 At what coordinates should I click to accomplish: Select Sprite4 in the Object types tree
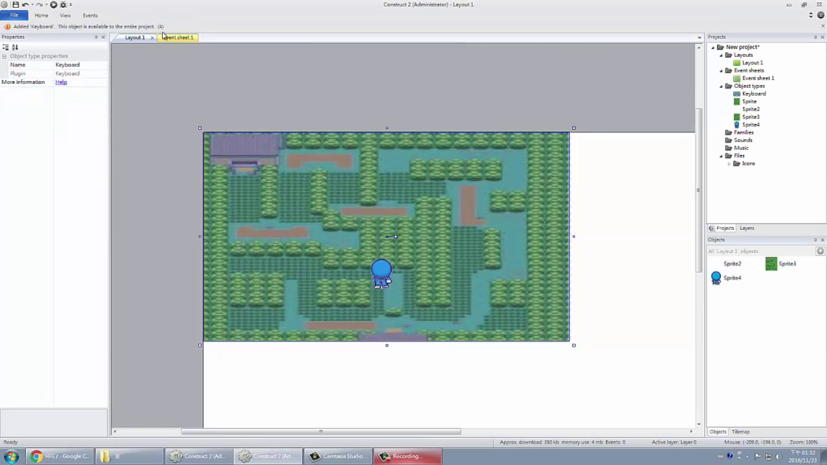tap(750, 125)
